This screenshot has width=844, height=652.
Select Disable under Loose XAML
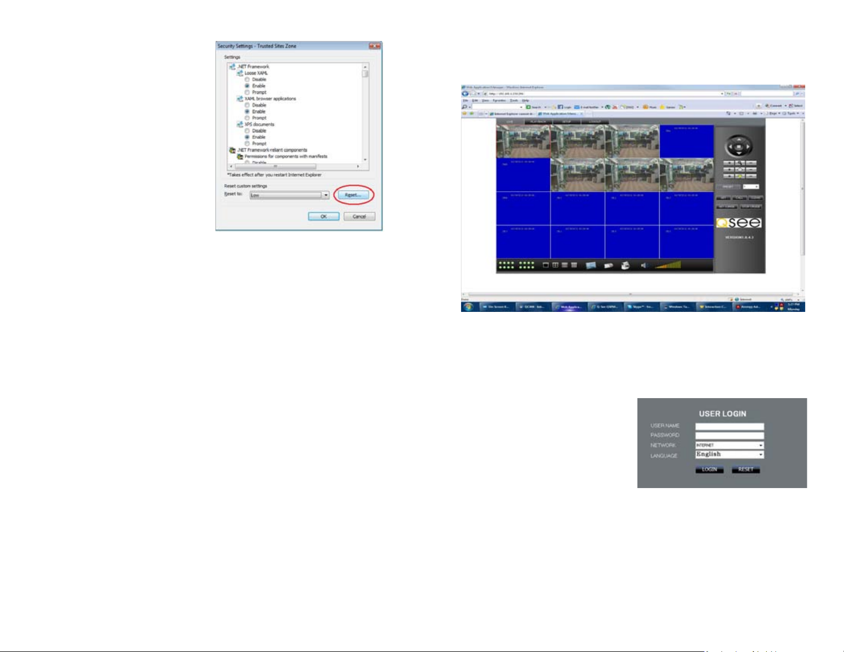[x=247, y=79]
